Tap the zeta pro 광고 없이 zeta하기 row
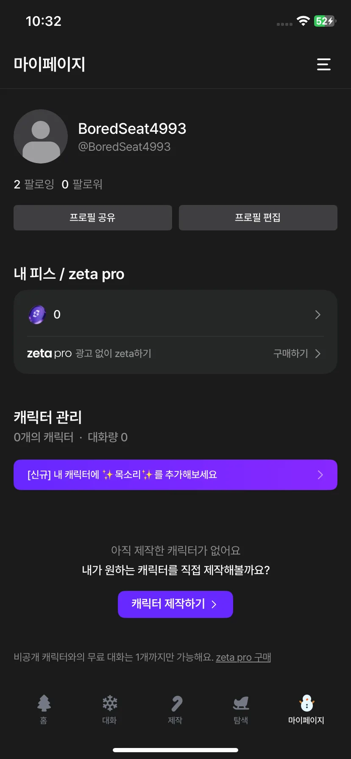This screenshot has height=759, width=351. pyautogui.click(x=175, y=354)
